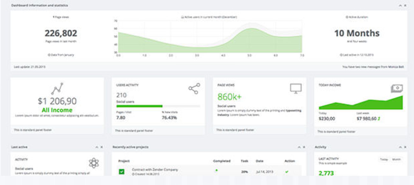This screenshot has height=185, width=414.
Task: Click the Today Income green area chart
Action: [361, 104]
